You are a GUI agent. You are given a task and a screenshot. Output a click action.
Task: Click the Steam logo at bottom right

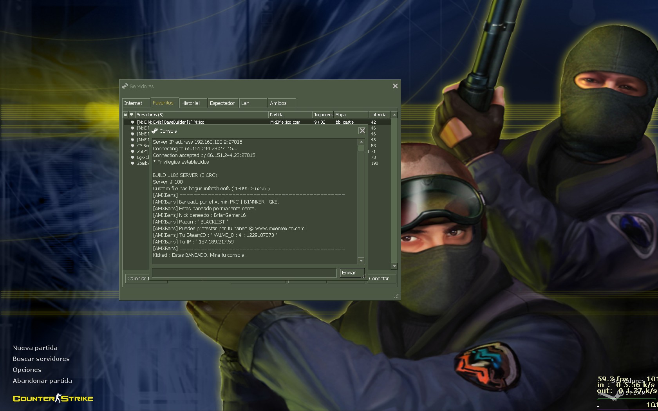[623, 394]
